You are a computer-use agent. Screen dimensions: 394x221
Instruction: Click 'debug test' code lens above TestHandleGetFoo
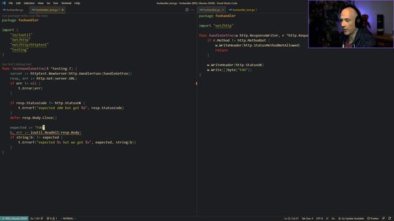point(24,64)
